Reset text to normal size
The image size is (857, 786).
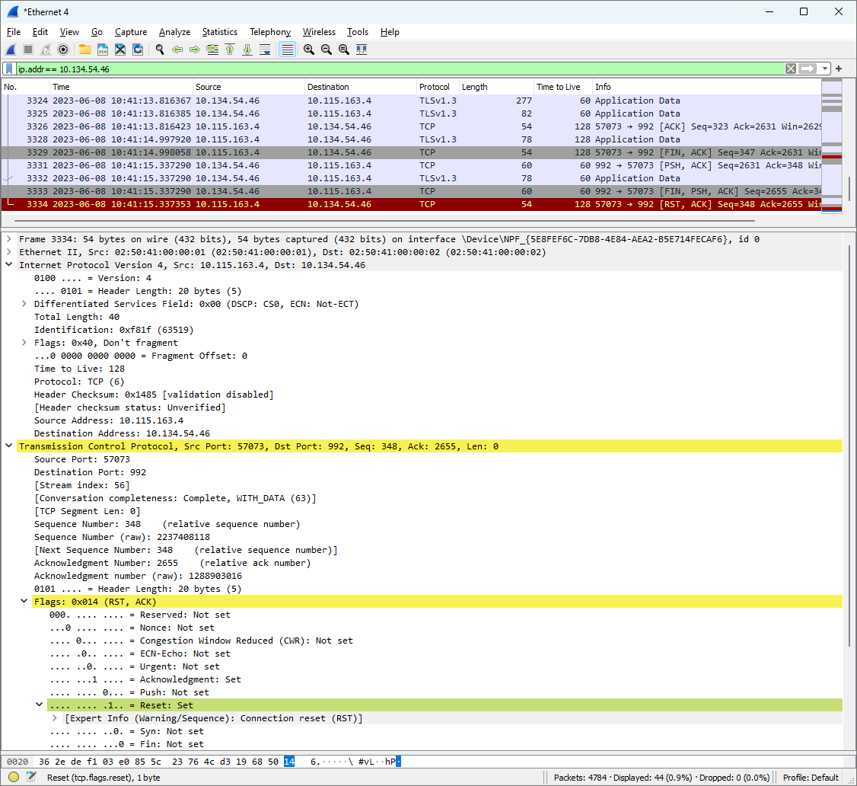(x=344, y=50)
